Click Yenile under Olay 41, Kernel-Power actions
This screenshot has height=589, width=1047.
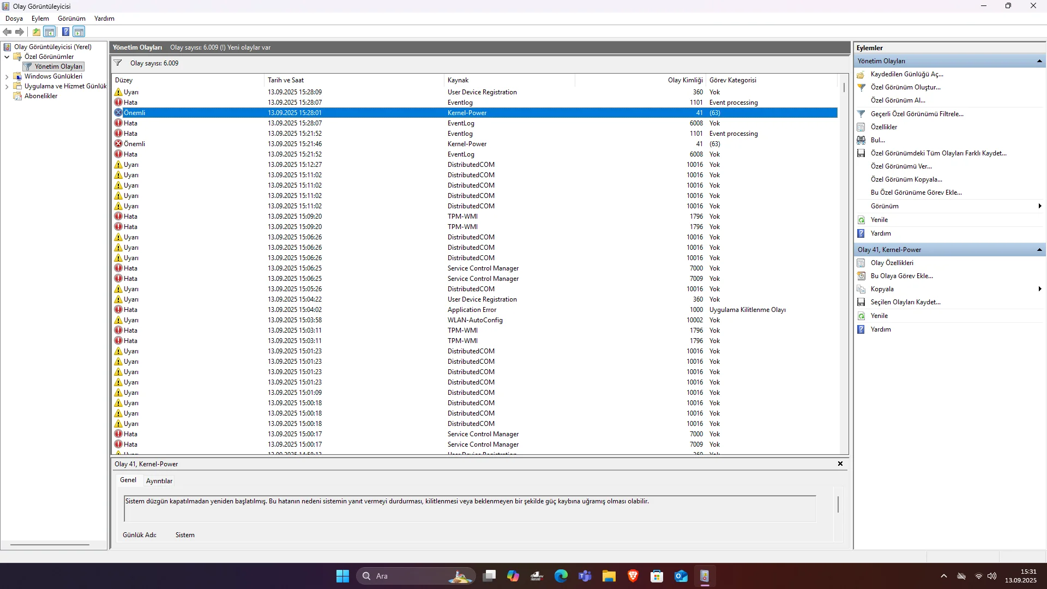(x=879, y=316)
